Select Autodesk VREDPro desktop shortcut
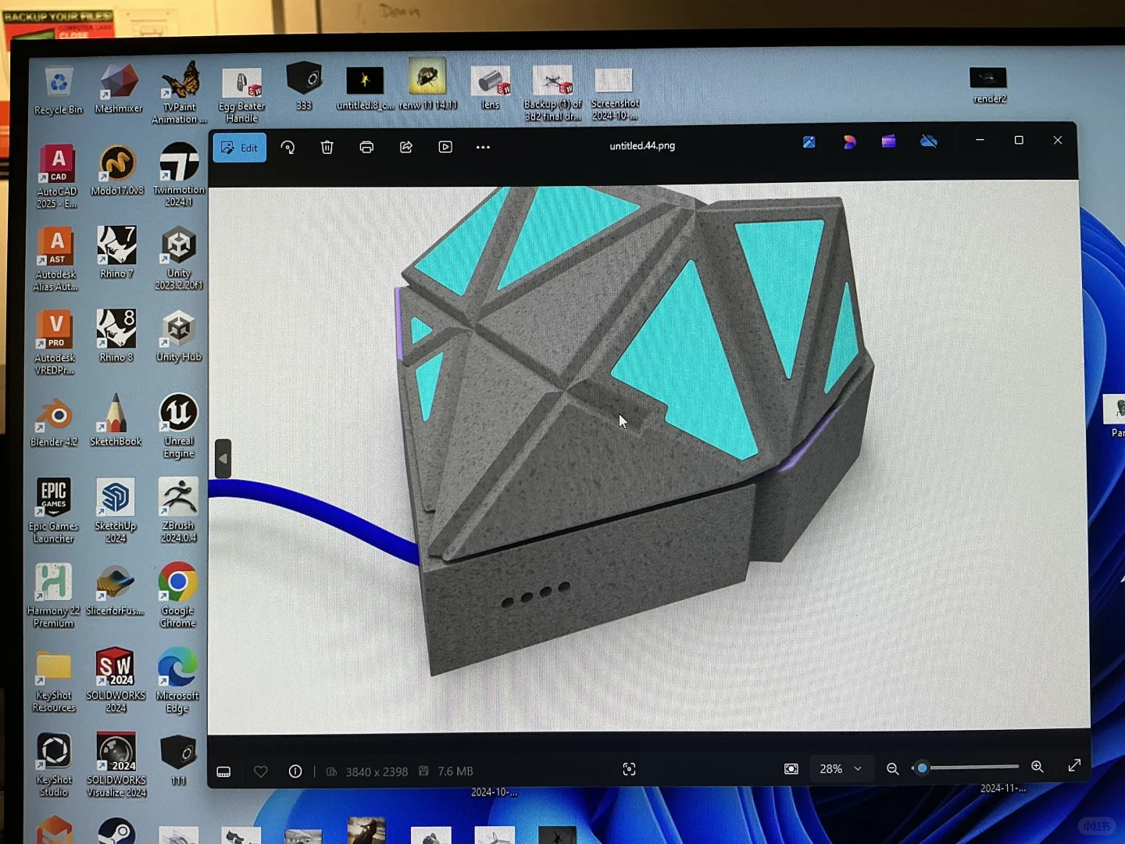1125x844 pixels. (55, 343)
